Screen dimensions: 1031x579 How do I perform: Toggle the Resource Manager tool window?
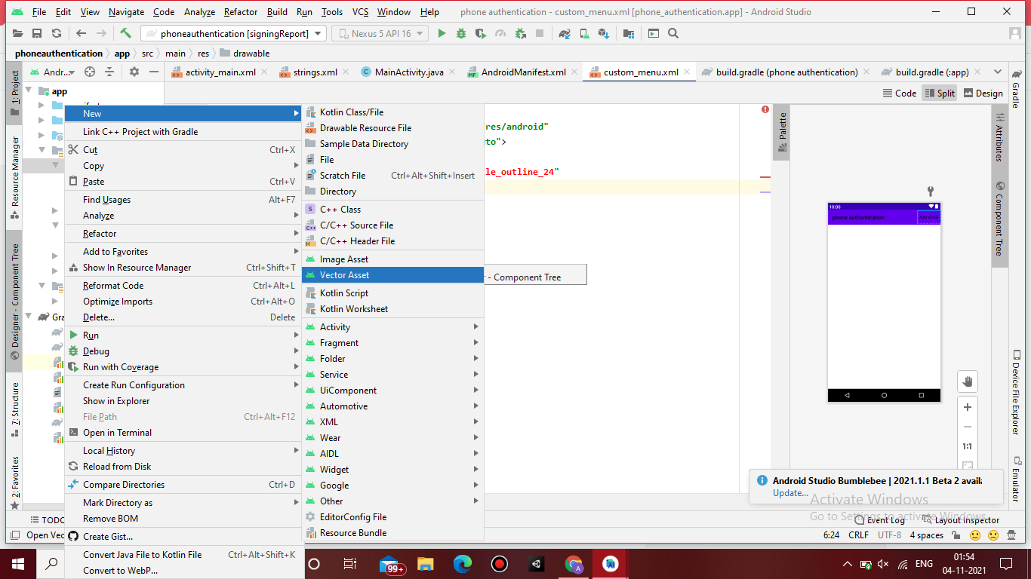14,177
